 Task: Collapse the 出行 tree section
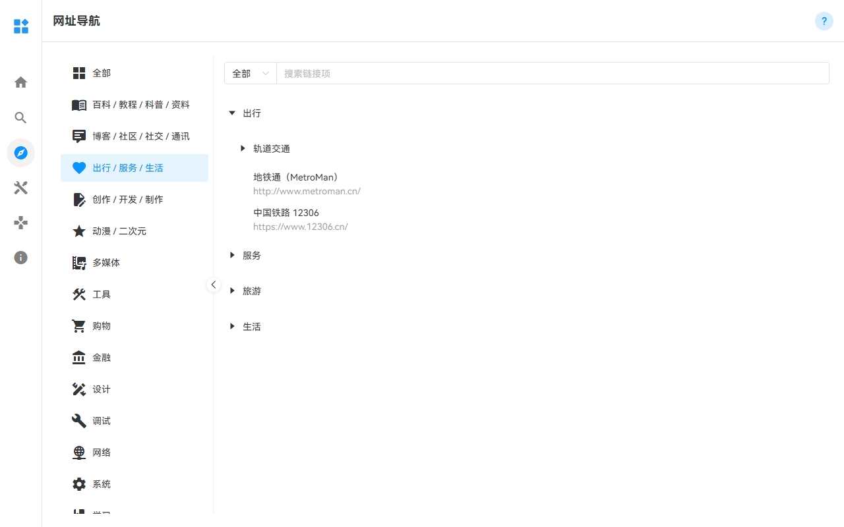(232, 113)
